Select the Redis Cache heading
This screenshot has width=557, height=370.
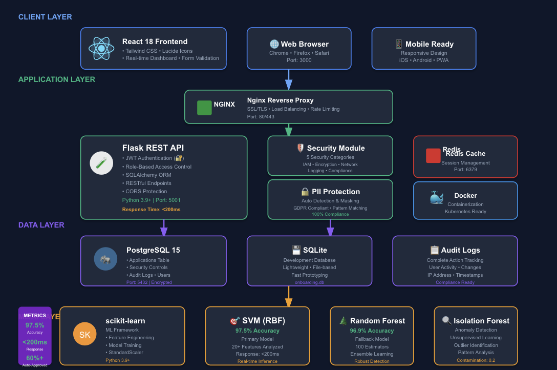465,154
